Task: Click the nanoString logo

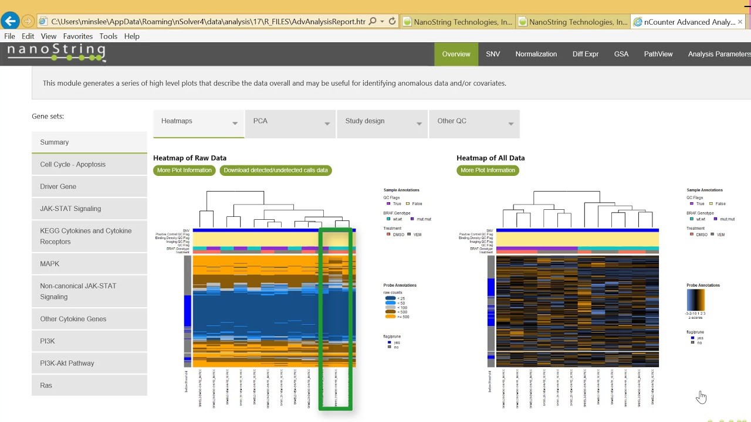Action: coord(56,53)
